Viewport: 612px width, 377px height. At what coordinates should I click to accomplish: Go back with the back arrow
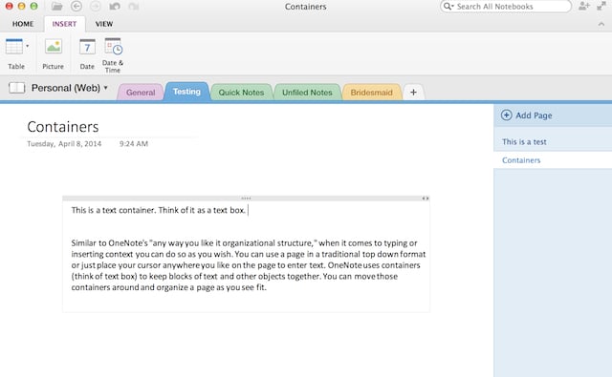pos(76,7)
